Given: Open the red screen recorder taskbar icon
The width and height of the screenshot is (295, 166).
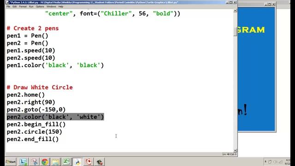Looking at the screenshot, I should pos(88,162).
